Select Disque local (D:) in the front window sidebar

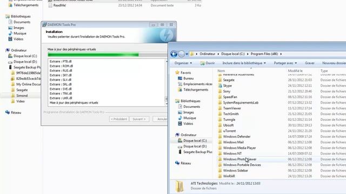click(195, 146)
